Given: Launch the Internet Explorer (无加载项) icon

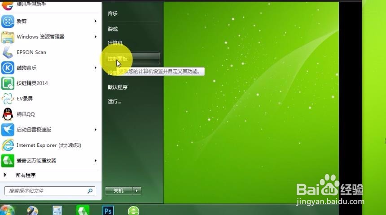Looking at the screenshot, I should tap(8, 145).
